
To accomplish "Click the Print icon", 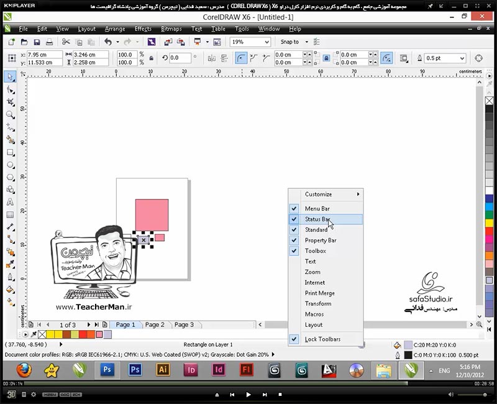I will (49, 42).
